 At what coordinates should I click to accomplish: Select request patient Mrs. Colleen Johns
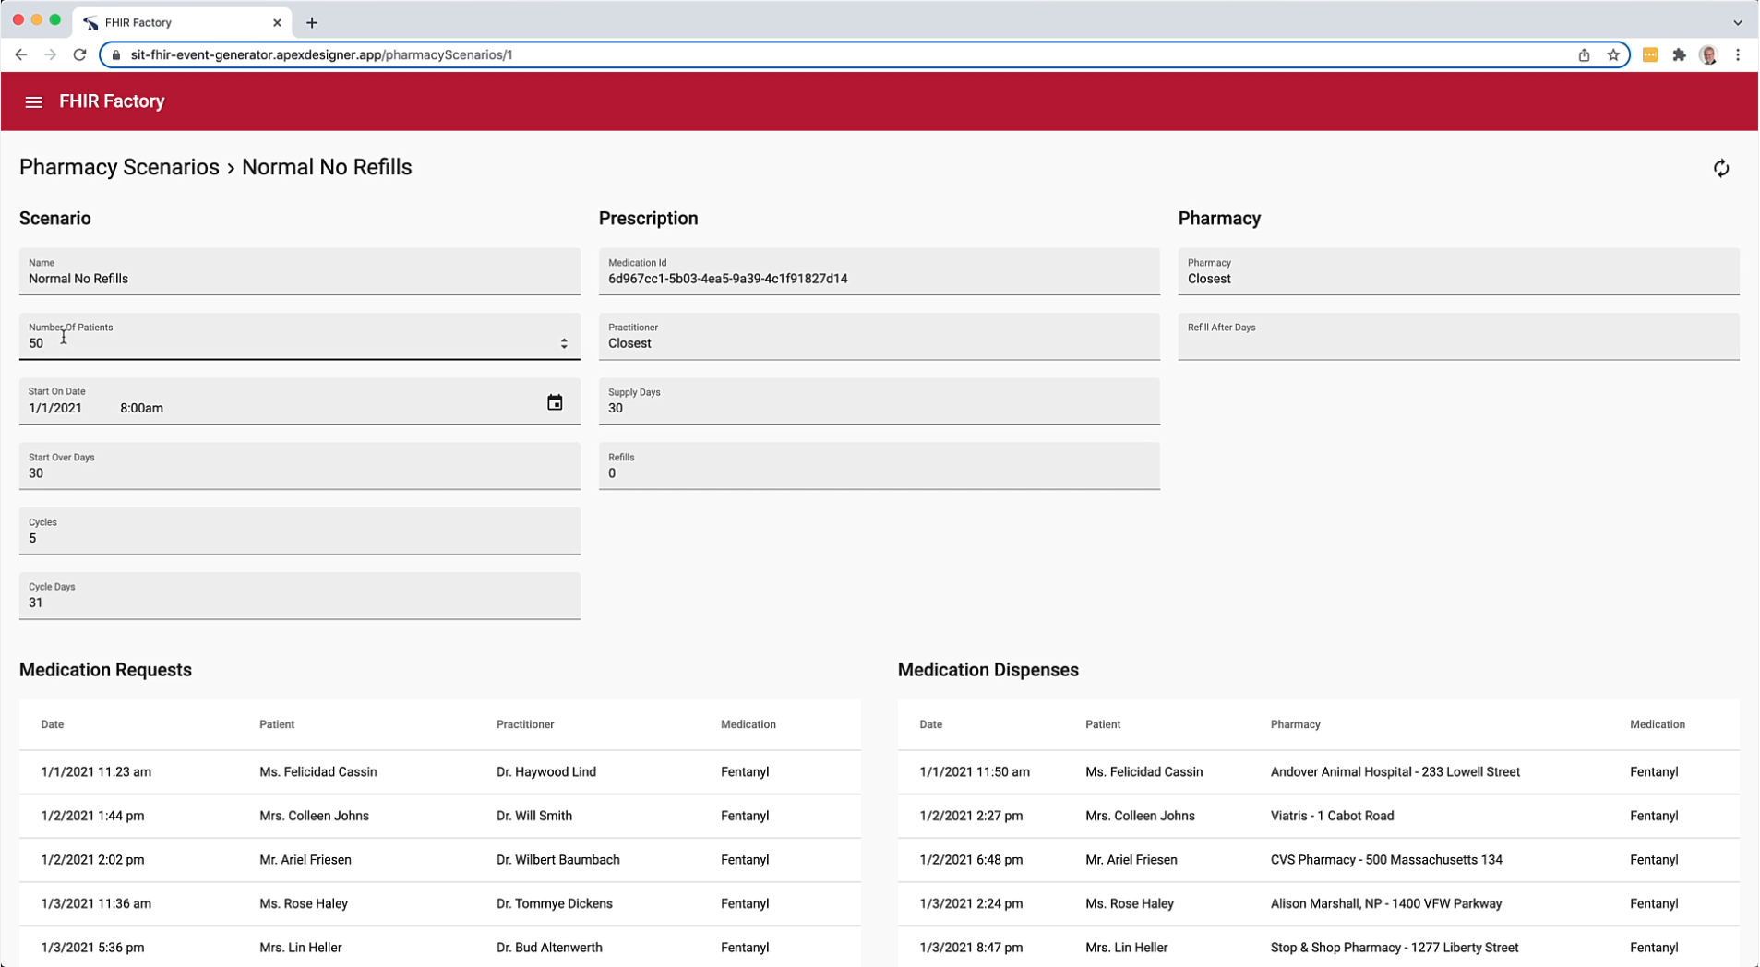click(314, 816)
